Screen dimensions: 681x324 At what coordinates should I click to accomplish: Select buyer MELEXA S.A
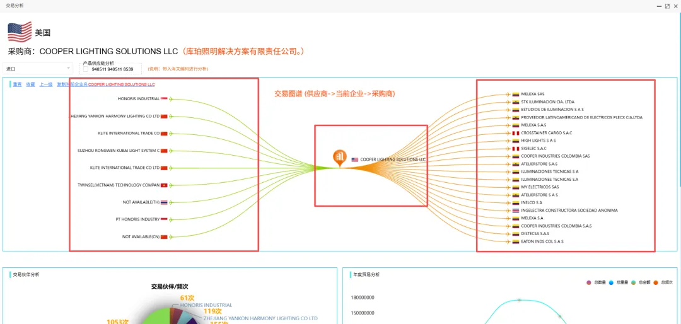click(x=532, y=219)
